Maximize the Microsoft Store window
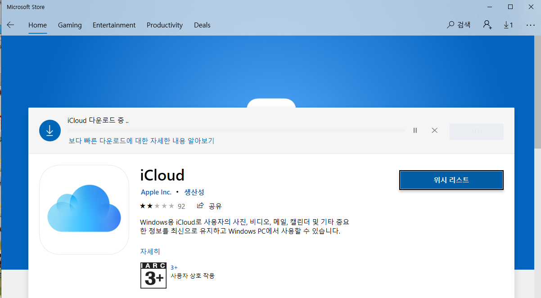The image size is (541, 298). coord(510,7)
